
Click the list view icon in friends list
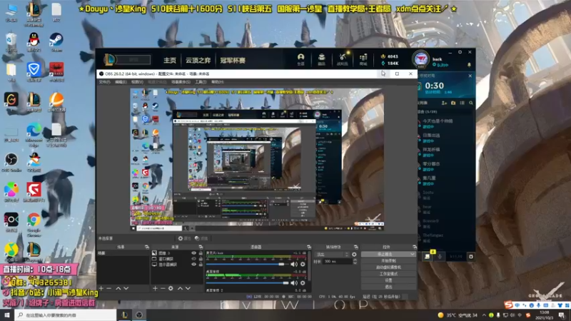tap(462, 103)
